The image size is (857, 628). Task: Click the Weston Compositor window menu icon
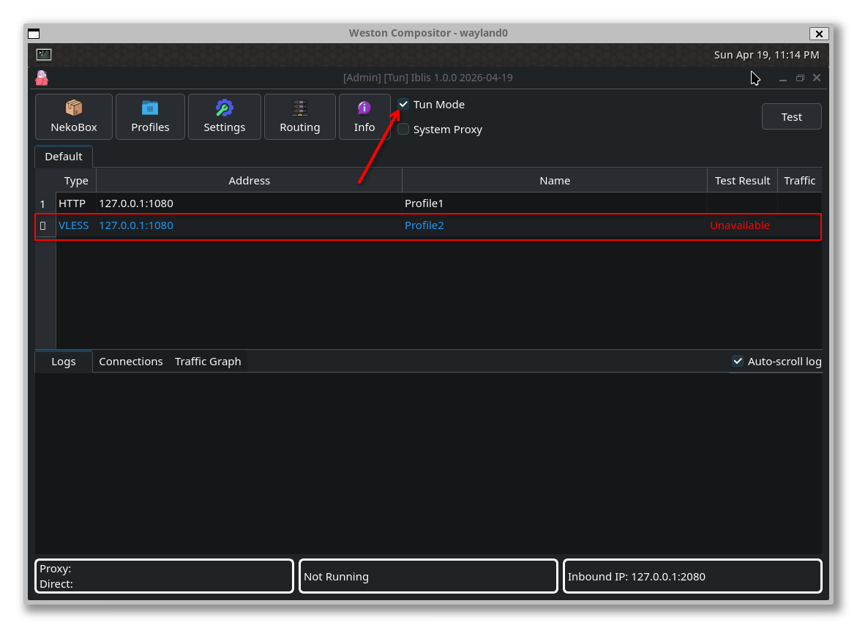click(34, 34)
